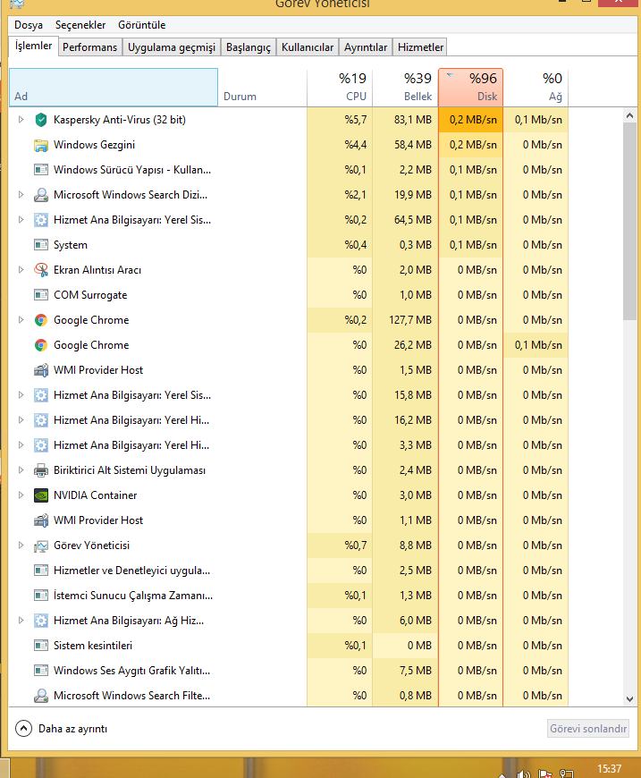Click the Hizmetler ve Denetleyici uygulaması icon

(x=41, y=571)
